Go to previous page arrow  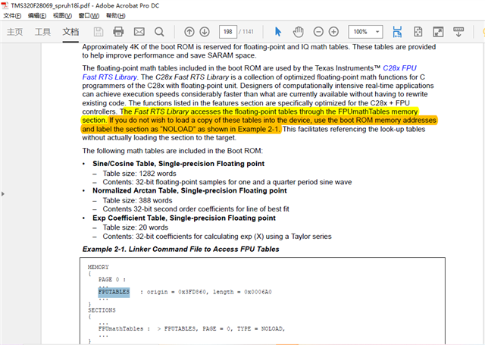(x=189, y=32)
